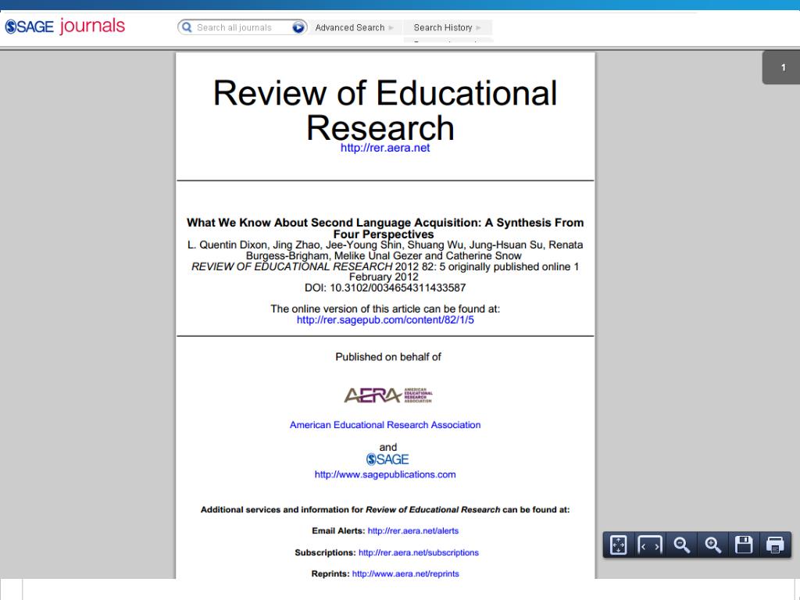
Task: Zoom in with the plus magnifier icon
Action: click(712, 545)
